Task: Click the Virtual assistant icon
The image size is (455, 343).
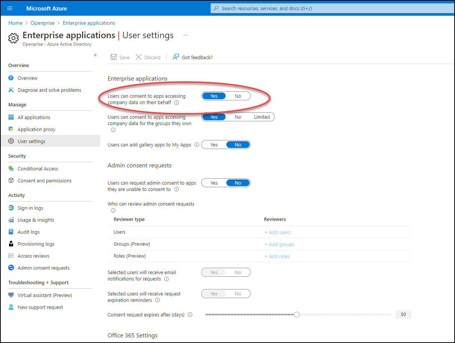Action: [x=11, y=295]
